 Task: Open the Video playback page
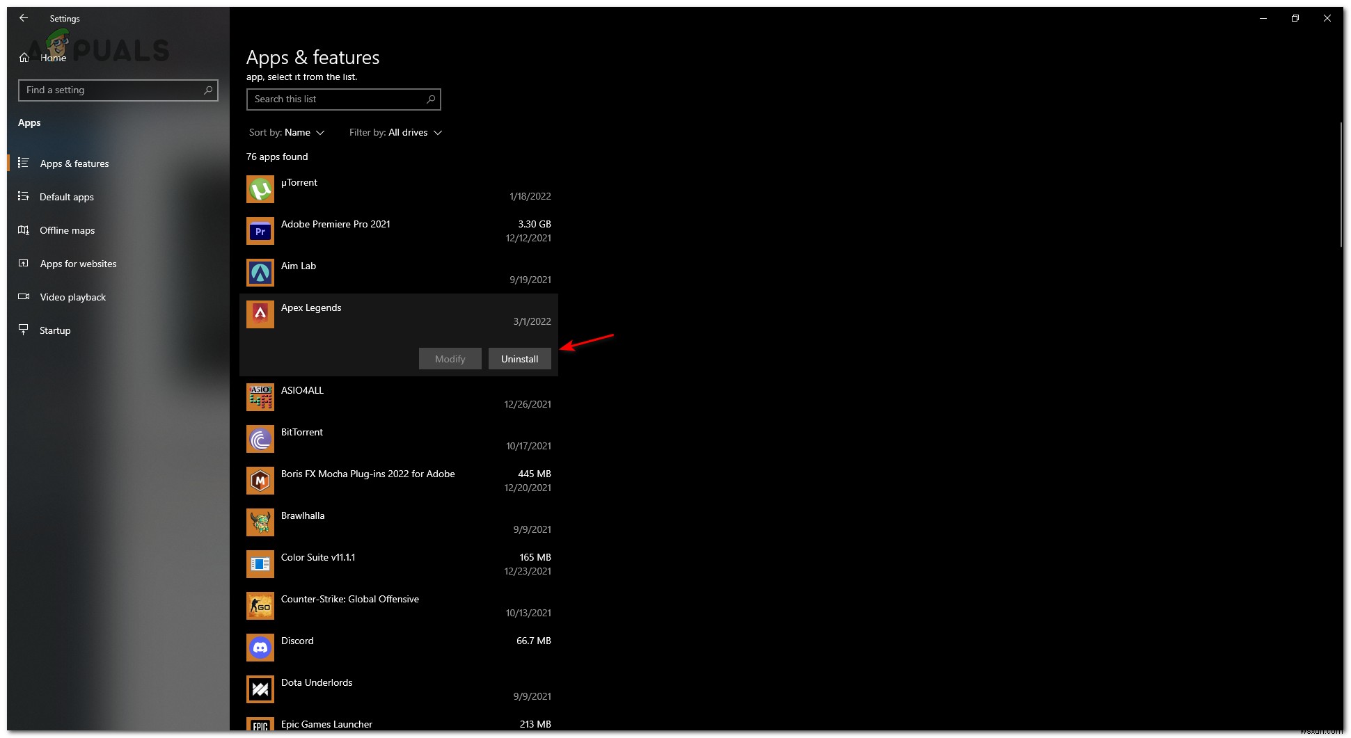[118, 297]
